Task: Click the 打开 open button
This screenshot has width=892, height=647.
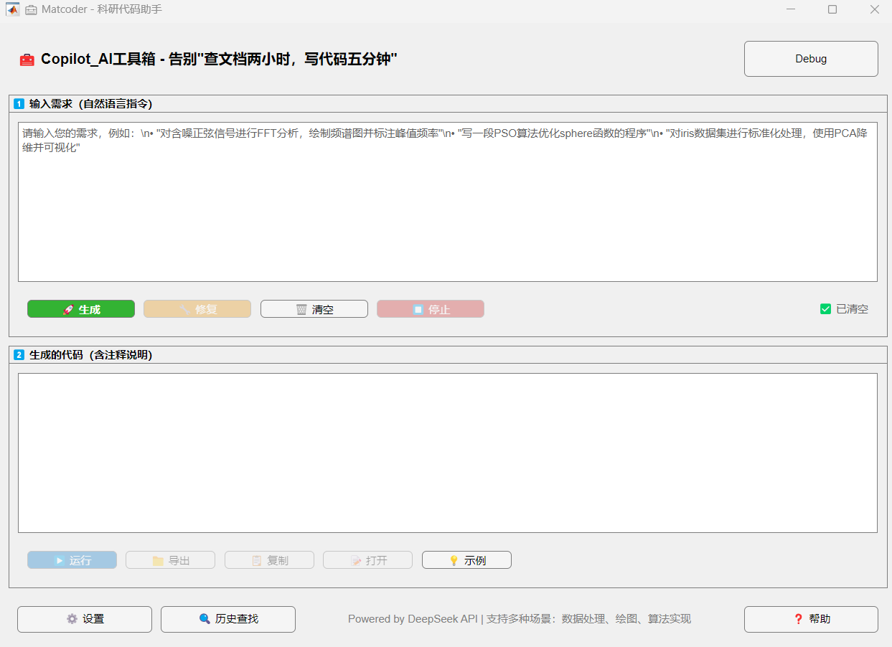Action: [368, 560]
